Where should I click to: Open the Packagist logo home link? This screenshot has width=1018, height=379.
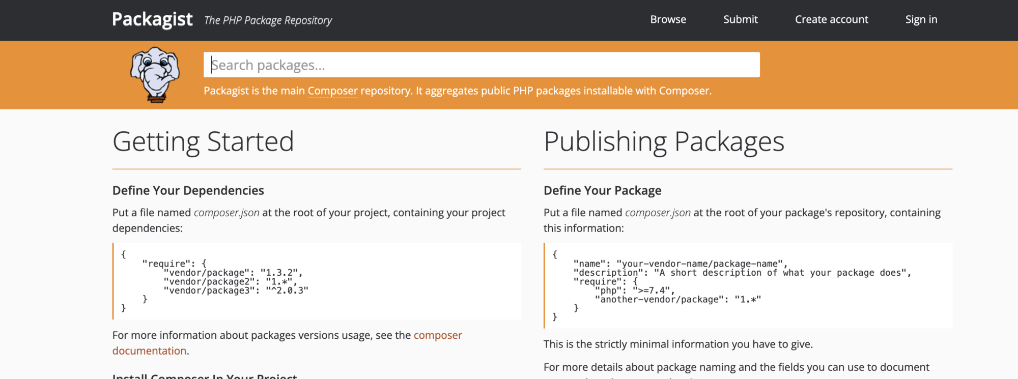point(152,19)
